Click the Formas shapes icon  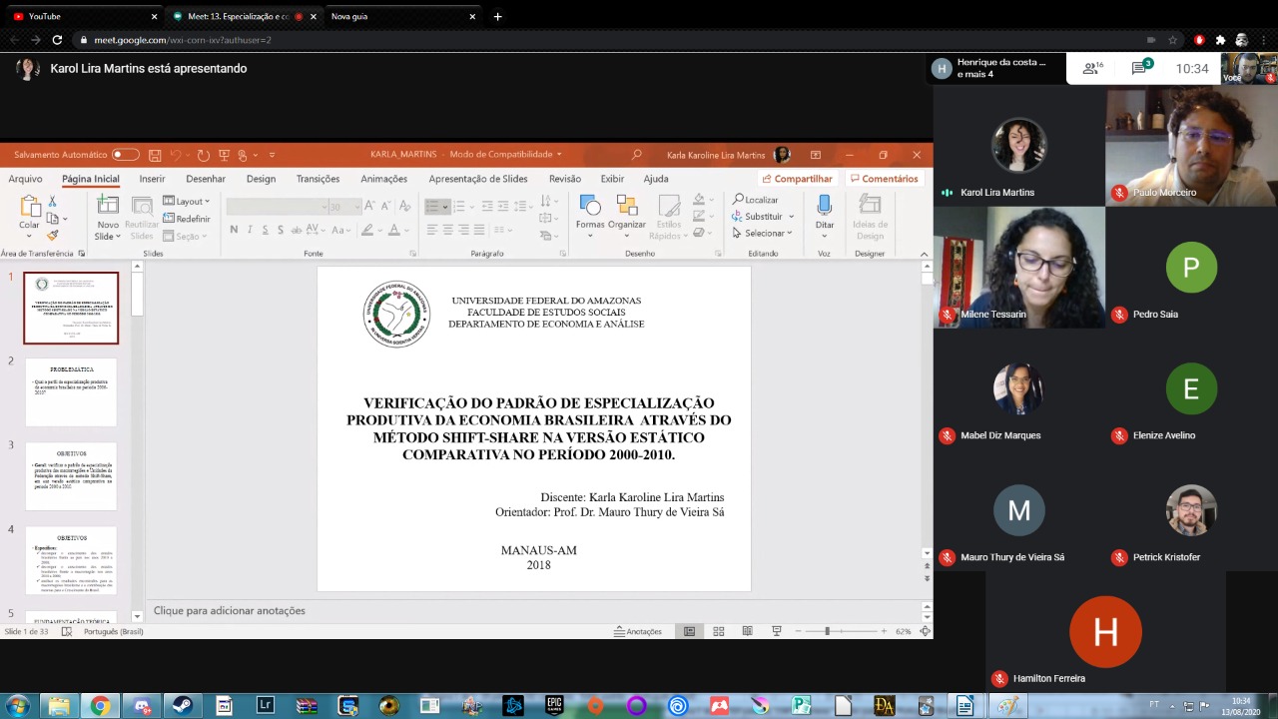590,206
